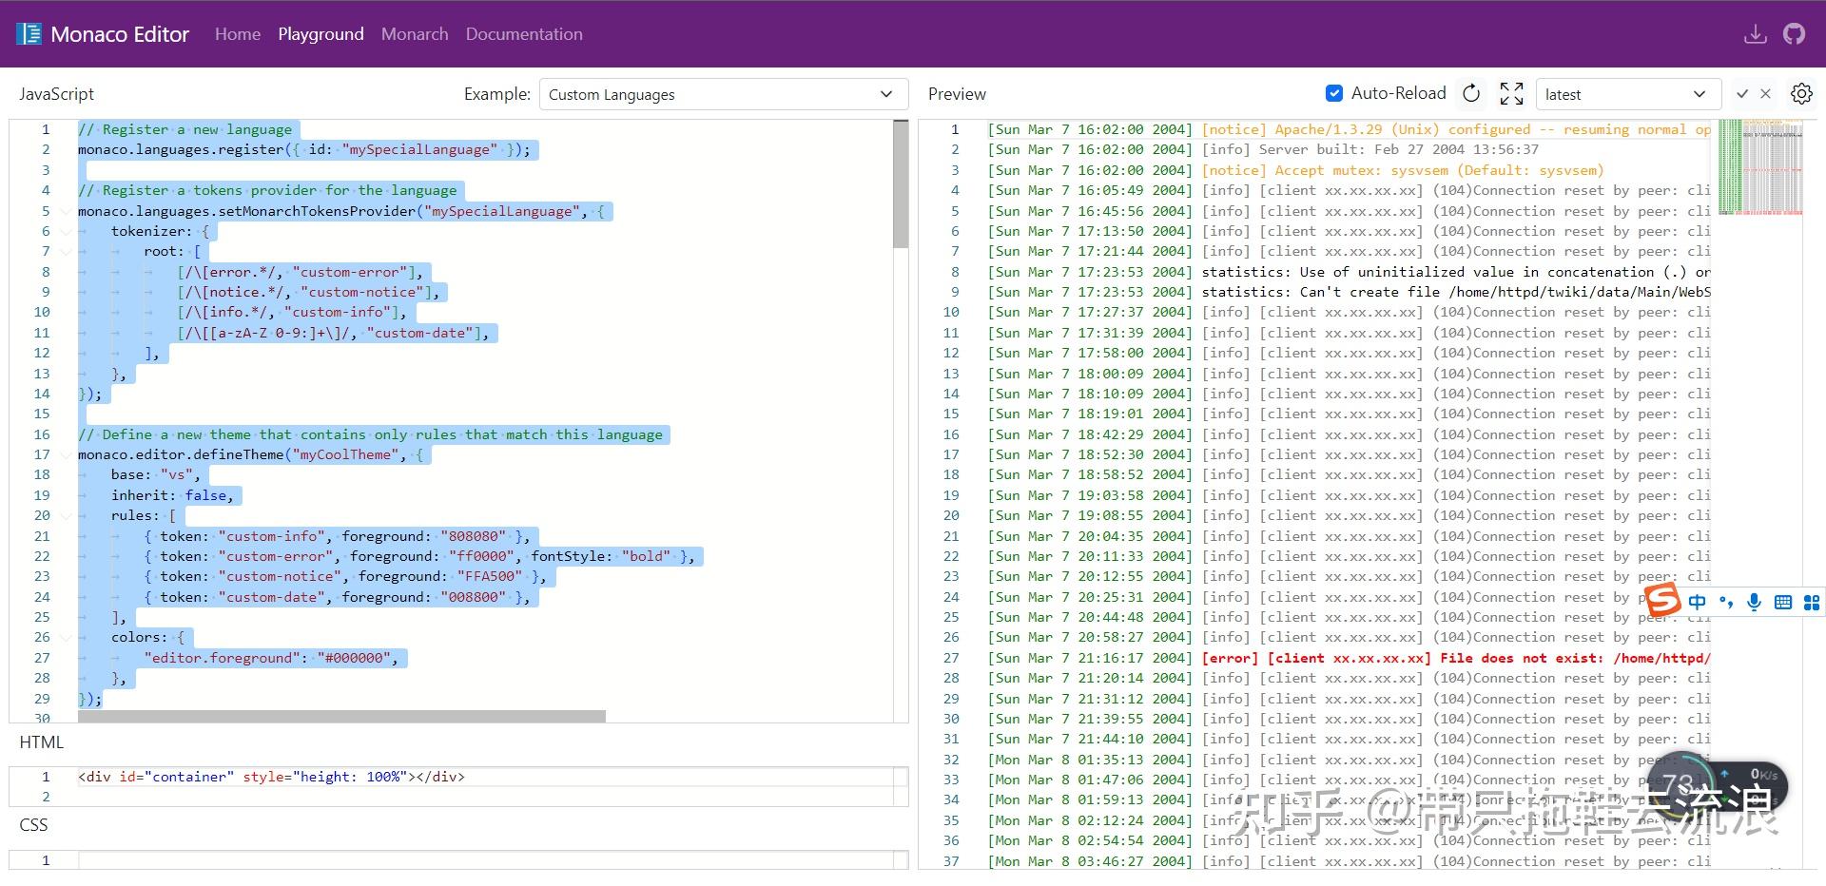Open the GitHub icon in the header
Viewport: 1826px width, 886px height.
click(1794, 34)
